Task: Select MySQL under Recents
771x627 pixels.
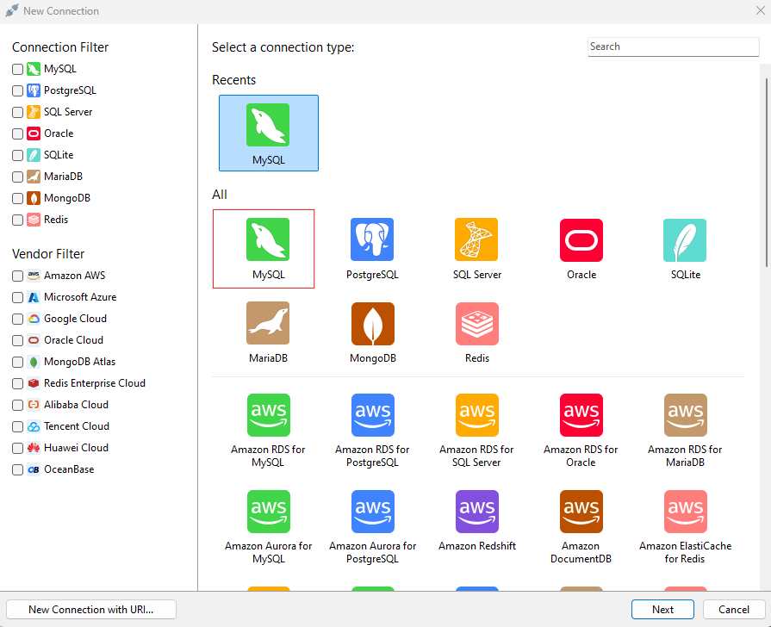Action: coord(269,133)
